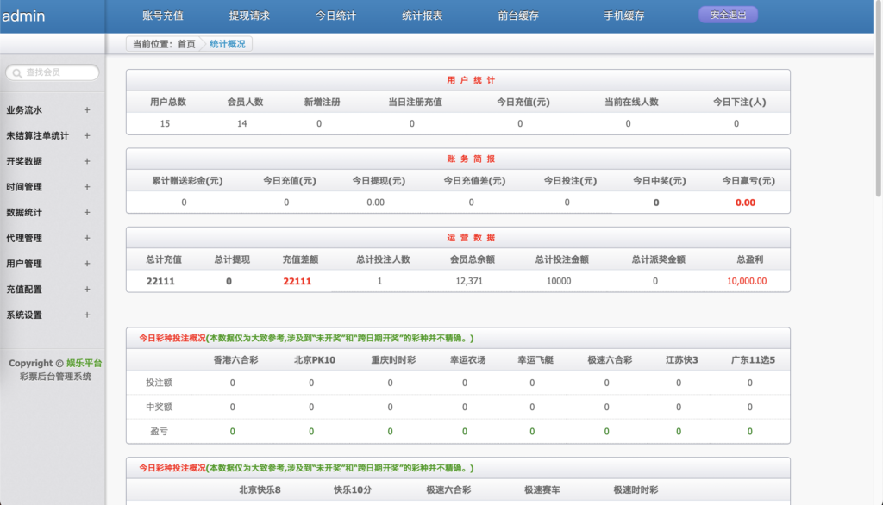Click plus icon beside 充值配置

(86, 290)
